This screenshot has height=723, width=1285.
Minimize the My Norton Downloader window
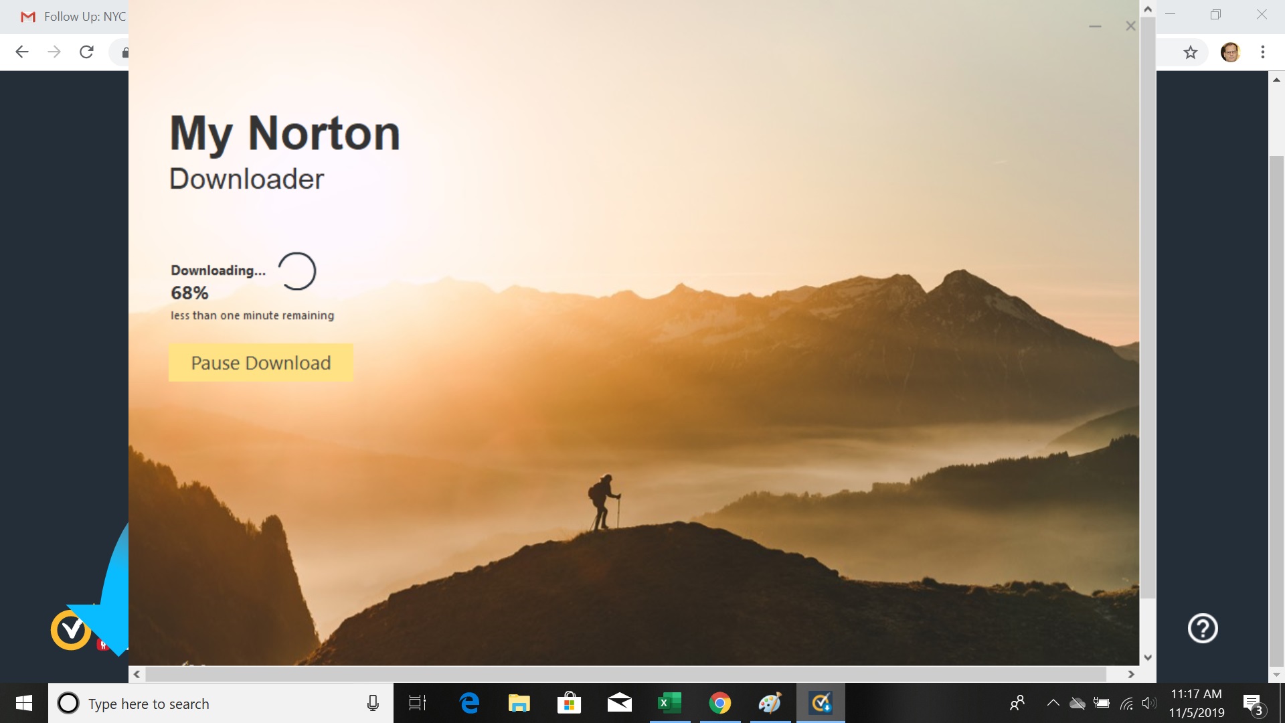tap(1095, 26)
